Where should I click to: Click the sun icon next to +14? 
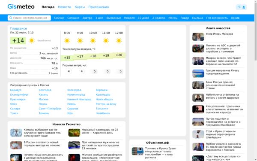click(31, 40)
